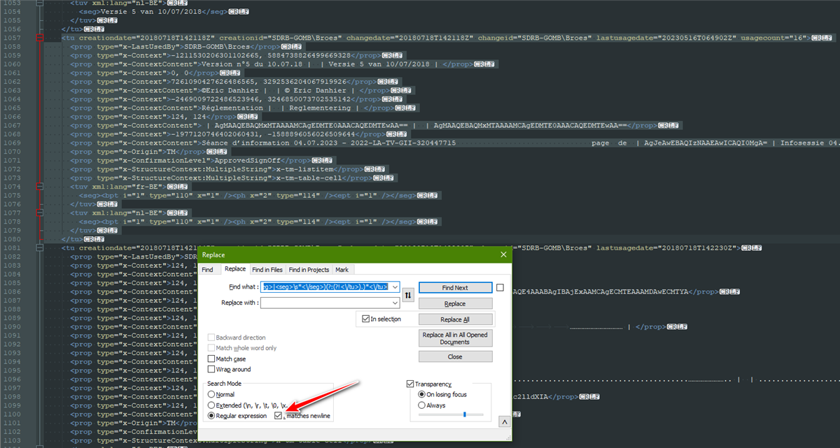Tick the checkbox beside Find Next
Image resolution: width=840 pixels, height=448 pixels.
(x=500, y=287)
